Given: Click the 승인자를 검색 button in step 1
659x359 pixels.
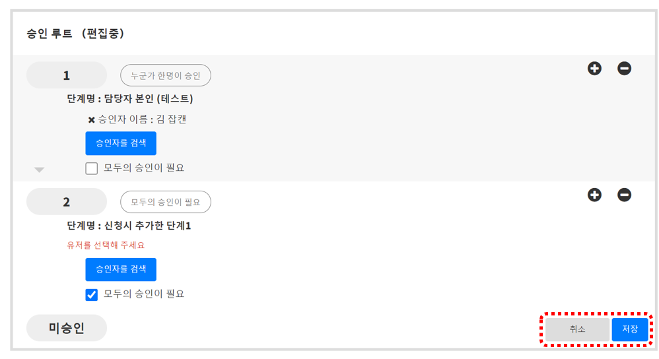Looking at the screenshot, I should click(121, 143).
